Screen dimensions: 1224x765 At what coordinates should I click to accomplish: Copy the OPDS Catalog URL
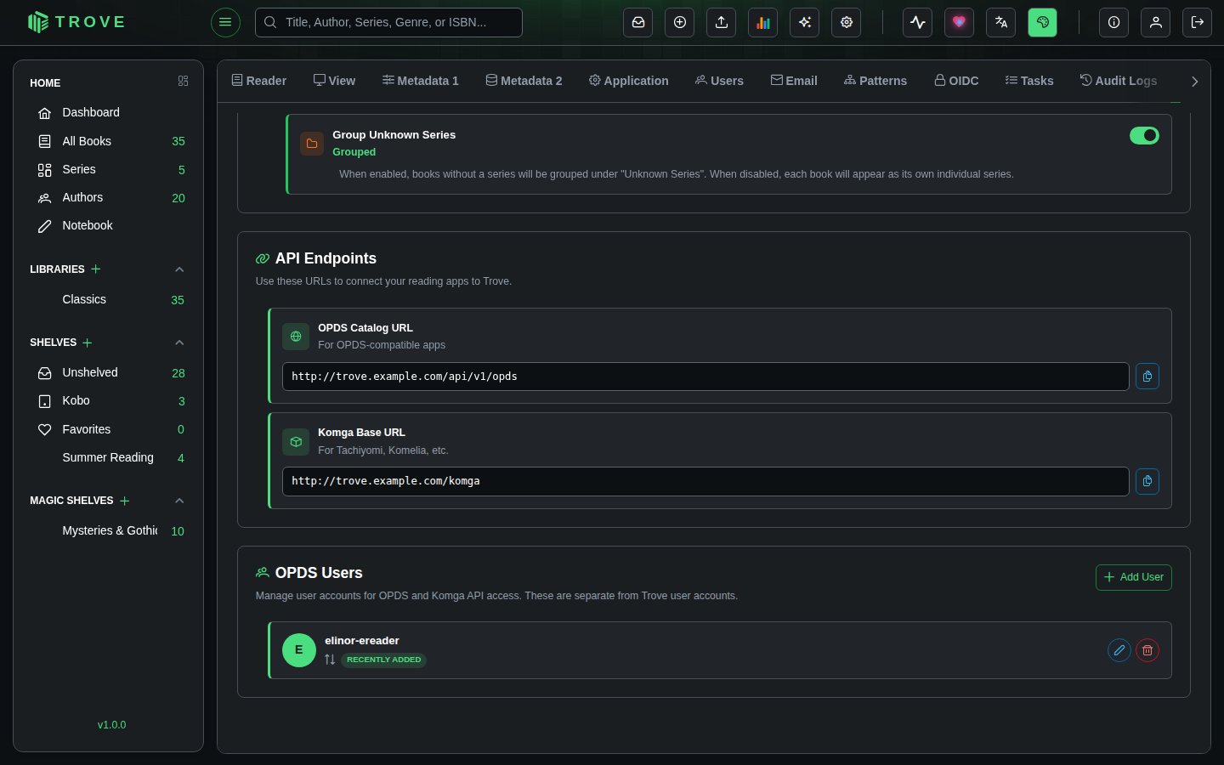click(1147, 377)
